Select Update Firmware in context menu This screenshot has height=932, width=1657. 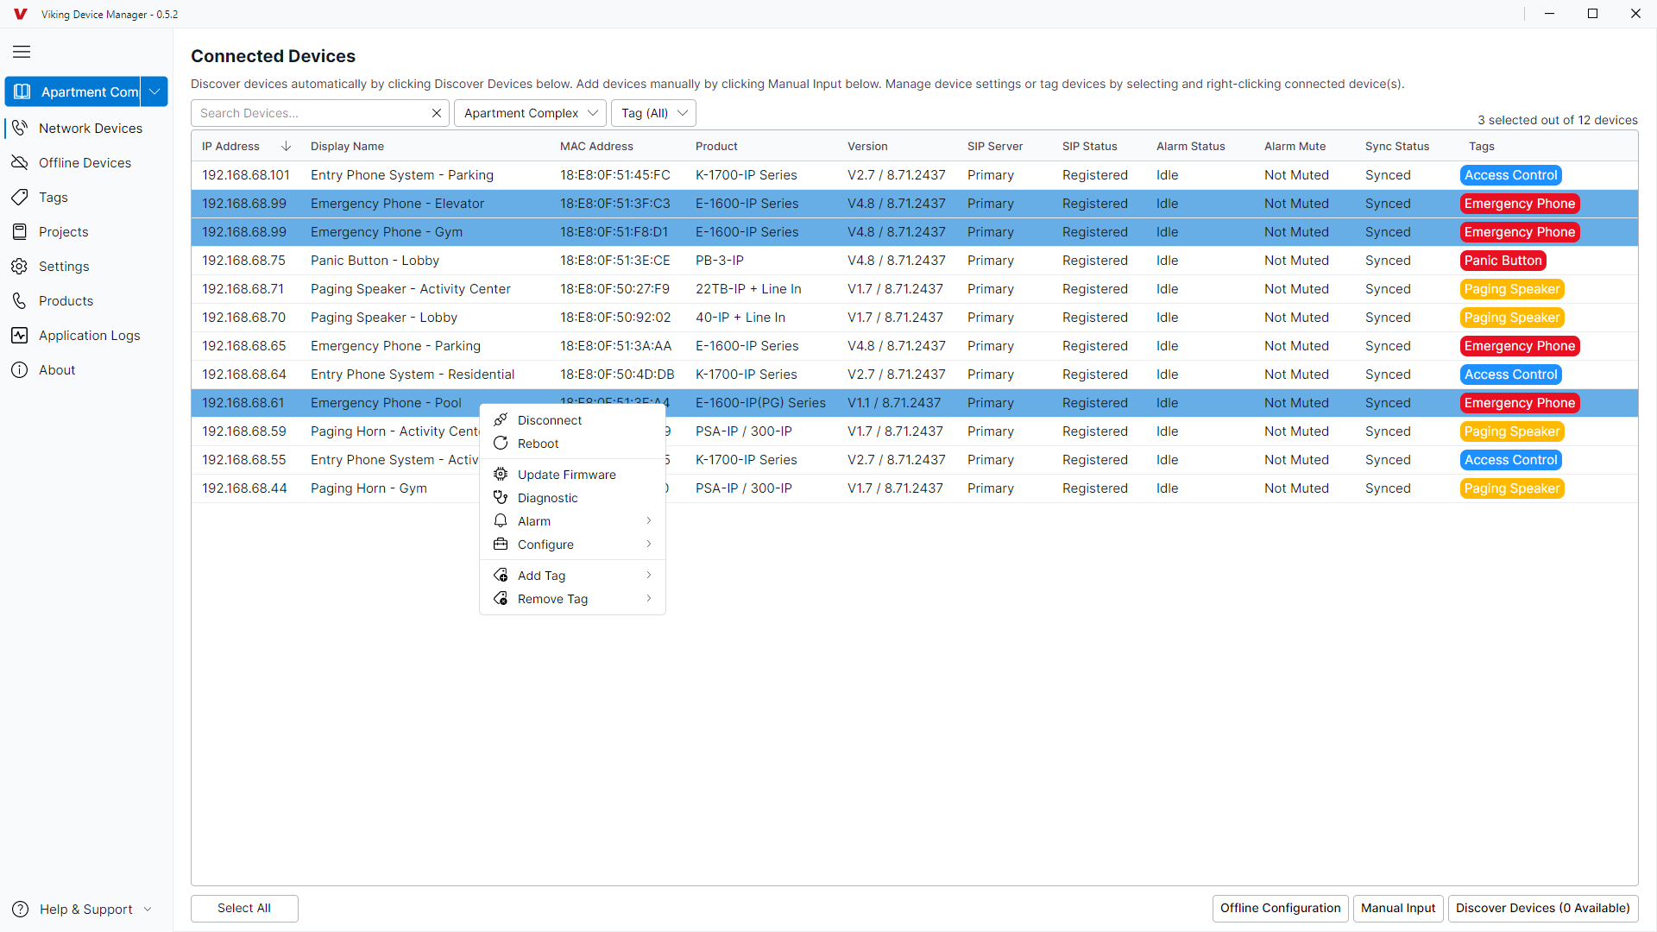566,475
